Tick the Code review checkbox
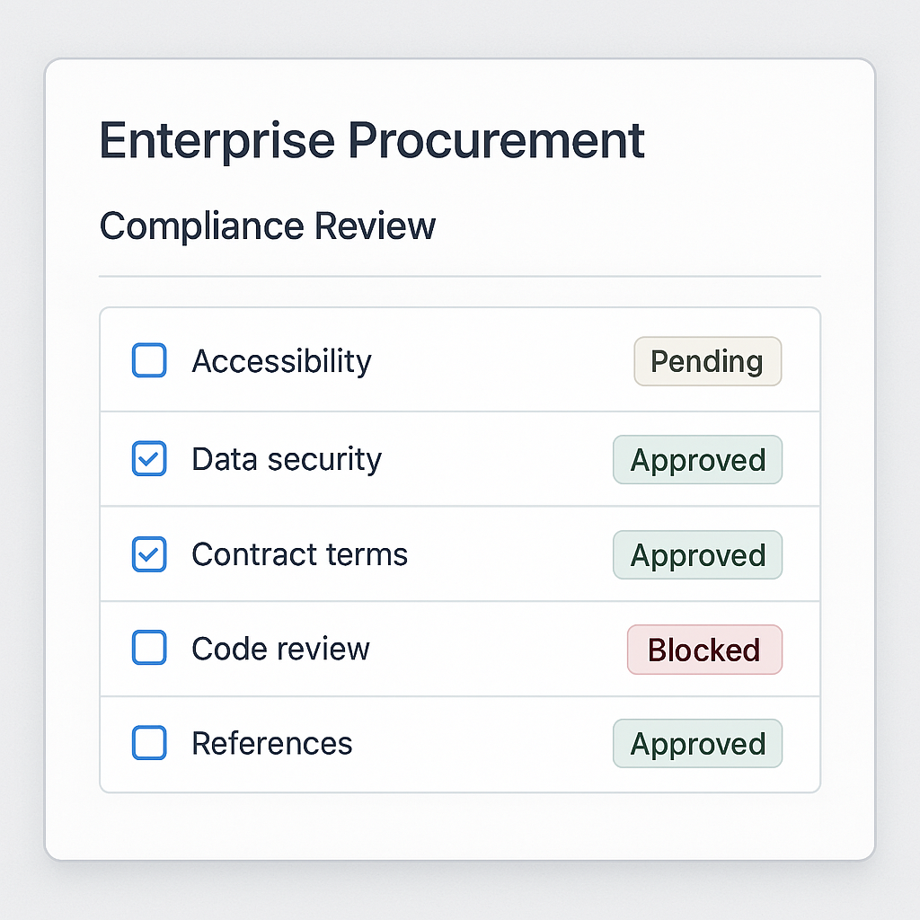Screen dimensions: 920x920 149,648
